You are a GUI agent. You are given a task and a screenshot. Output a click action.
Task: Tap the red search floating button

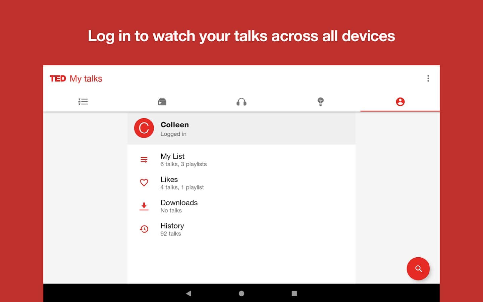pos(418,268)
